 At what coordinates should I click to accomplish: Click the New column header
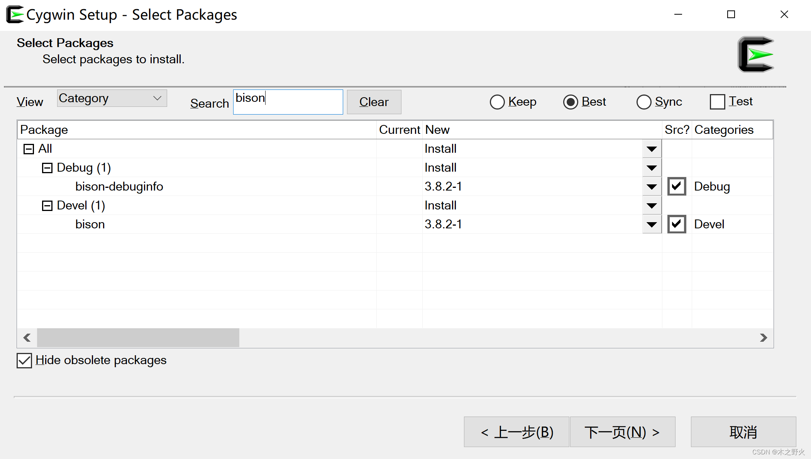coord(542,130)
